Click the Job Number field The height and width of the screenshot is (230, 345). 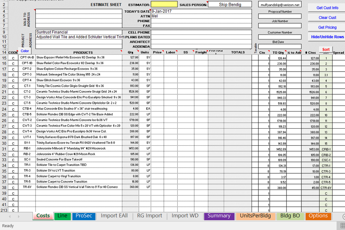click(x=280, y=26)
